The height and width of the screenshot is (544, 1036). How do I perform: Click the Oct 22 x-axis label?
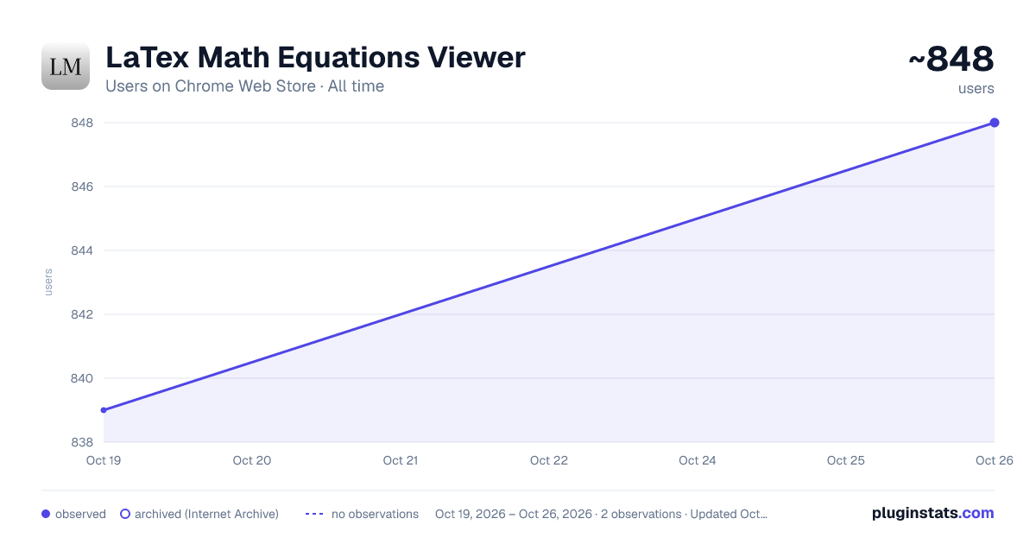pyautogui.click(x=549, y=460)
